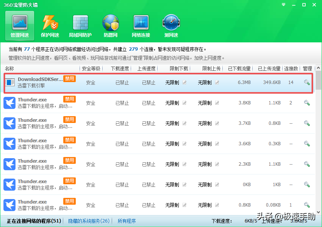Click blue number 77 programs
Screen dimensions: 322x227
(27, 49)
